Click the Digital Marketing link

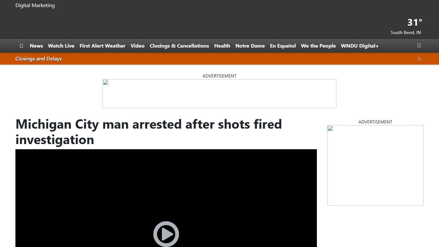click(35, 5)
